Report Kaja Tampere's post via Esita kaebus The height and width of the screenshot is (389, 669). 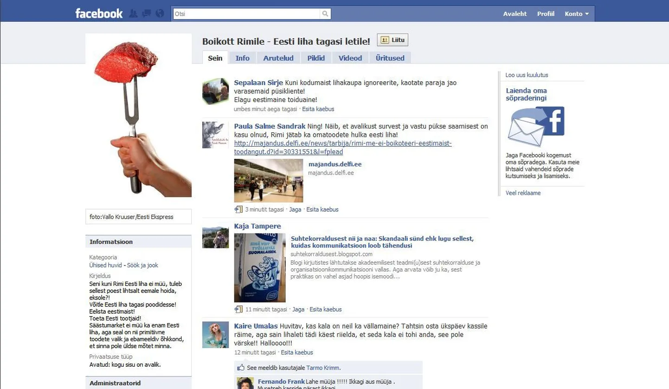tap(326, 309)
